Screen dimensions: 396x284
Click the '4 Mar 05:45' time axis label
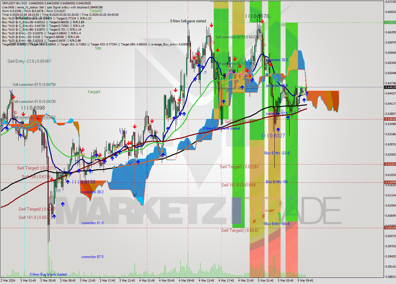click(166, 281)
